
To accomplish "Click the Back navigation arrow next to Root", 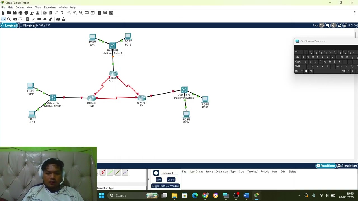I will [x=322, y=25].
